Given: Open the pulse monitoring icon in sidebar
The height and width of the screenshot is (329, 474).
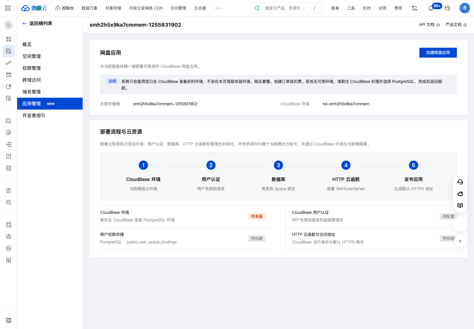Looking at the screenshot, I should tap(9, 248).
